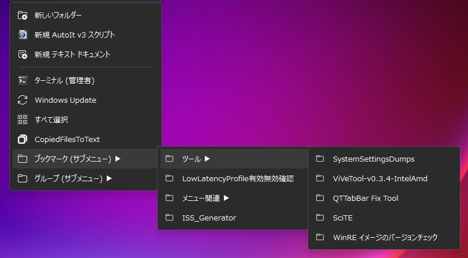
Task: Click the terminal icon beside ターミナル (管理者)
Action: click(x=23, y=80)
